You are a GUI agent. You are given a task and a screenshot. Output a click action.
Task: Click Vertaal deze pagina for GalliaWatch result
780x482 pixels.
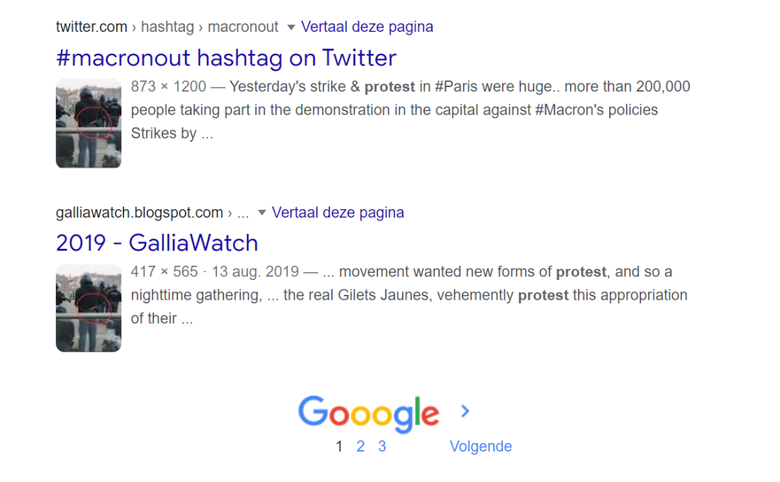pos(338,213)
